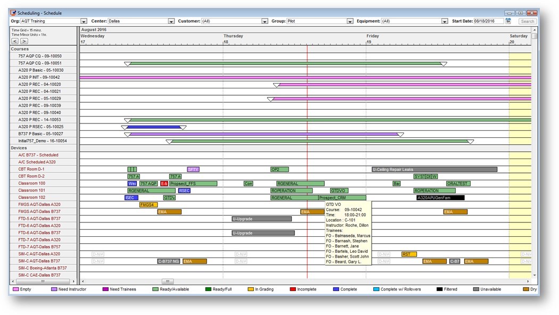
Task: Expand the Equipment (All) dropdown
Action: 444,21
